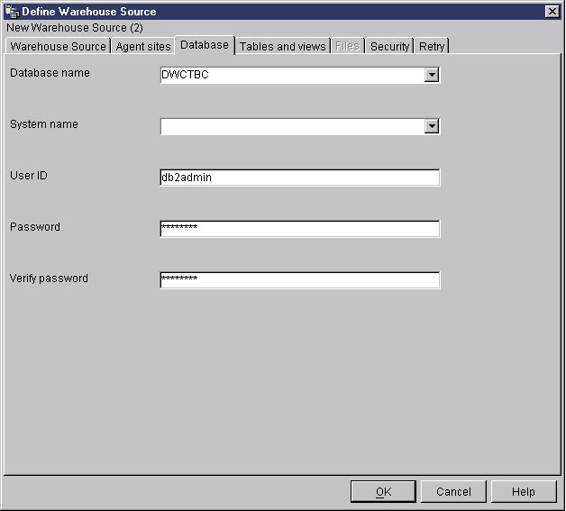
Task: Open Help for this dialog
Action: click(524, 491)
